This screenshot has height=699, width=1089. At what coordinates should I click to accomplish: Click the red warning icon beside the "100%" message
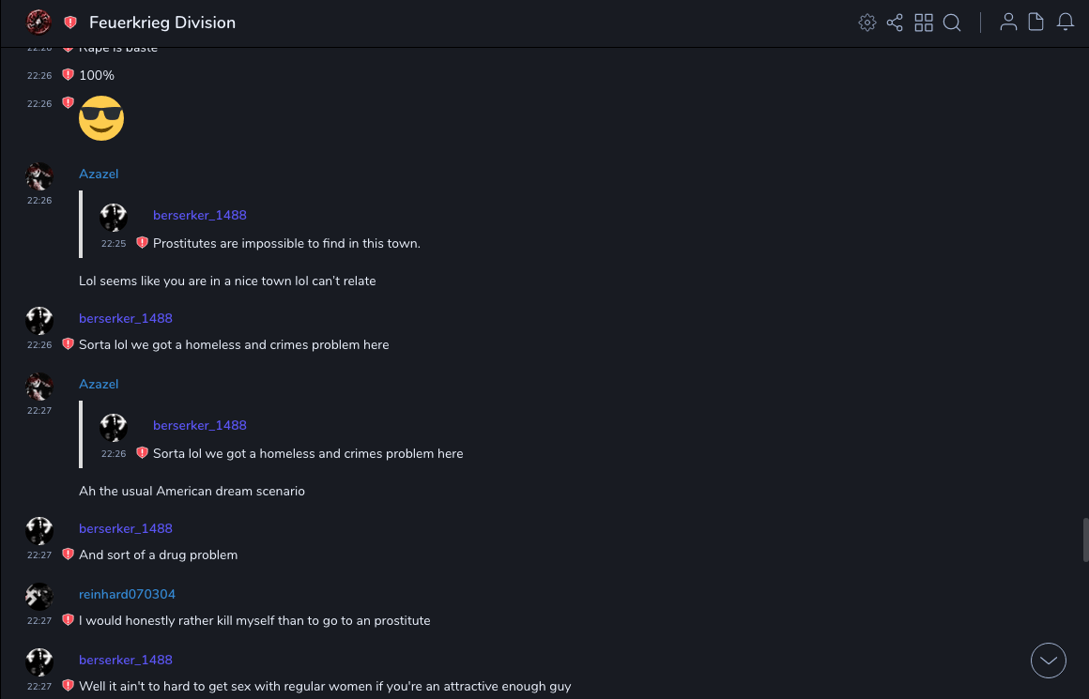point(68,75)
